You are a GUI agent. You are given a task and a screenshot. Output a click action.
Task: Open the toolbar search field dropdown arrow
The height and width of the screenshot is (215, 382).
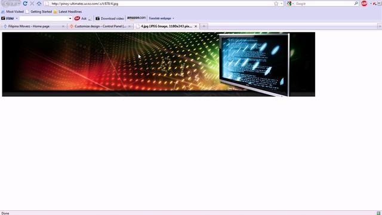(70, 19)
